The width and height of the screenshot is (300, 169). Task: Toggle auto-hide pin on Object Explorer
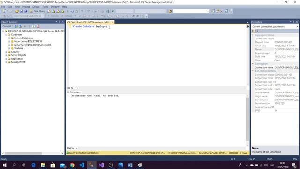click(x=60, y=22)
